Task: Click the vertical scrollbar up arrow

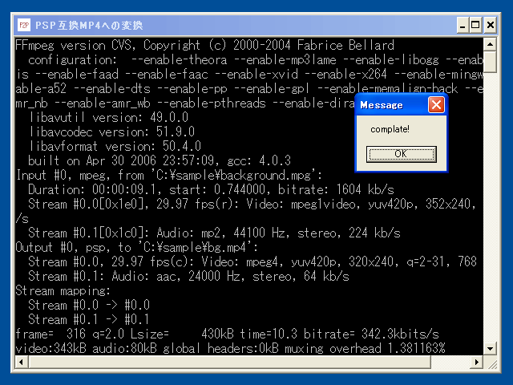Action: point(490,44)
